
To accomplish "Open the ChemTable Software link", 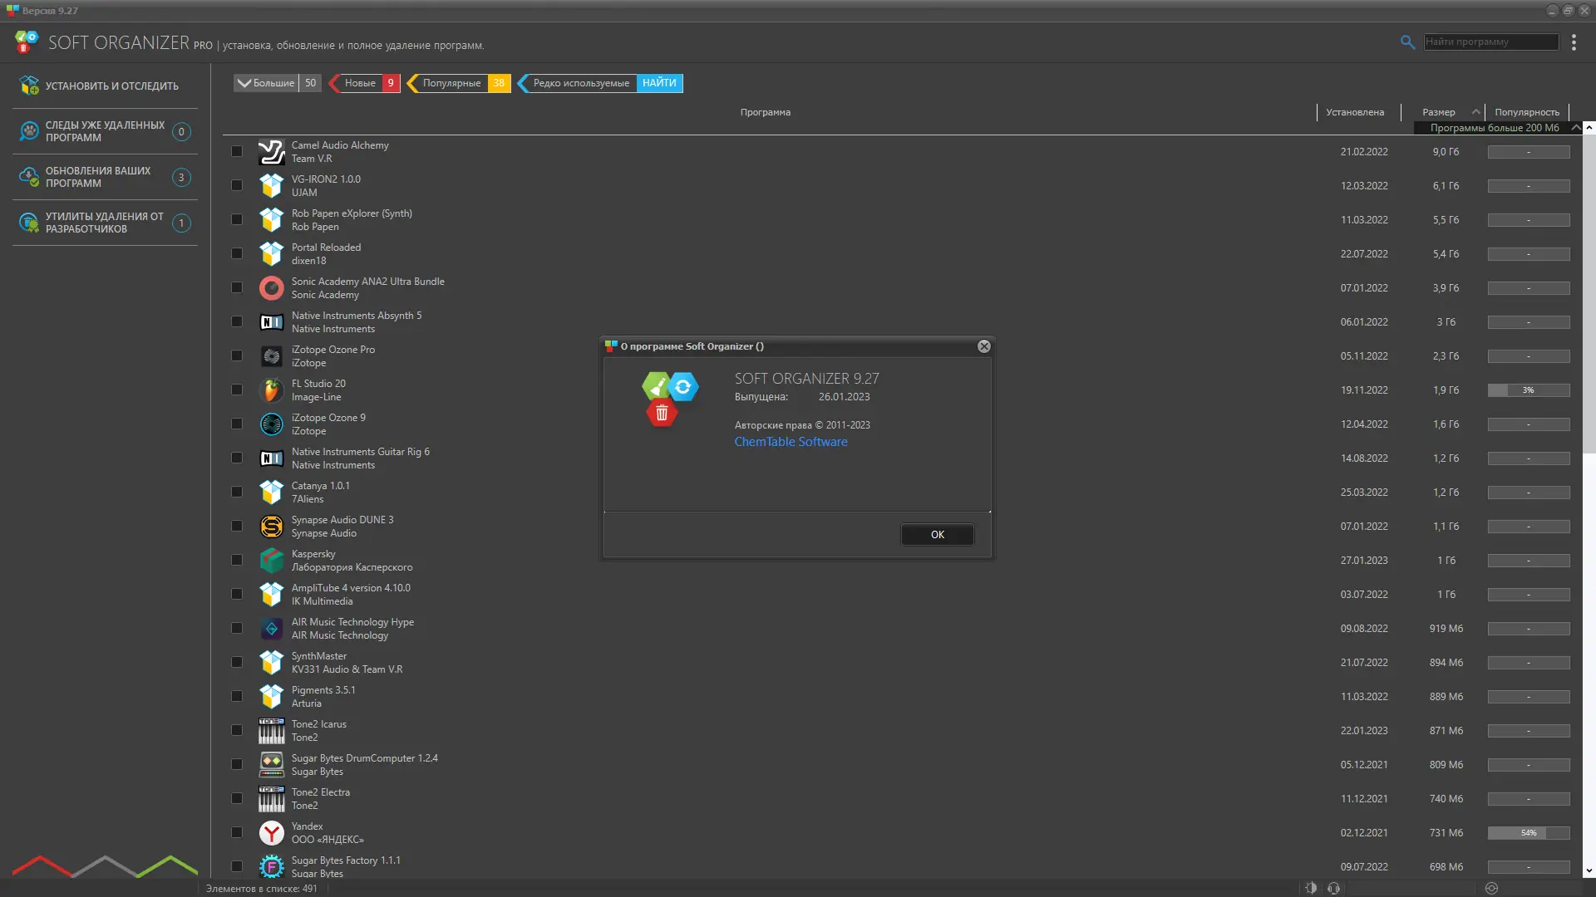I will coord(791,442).
